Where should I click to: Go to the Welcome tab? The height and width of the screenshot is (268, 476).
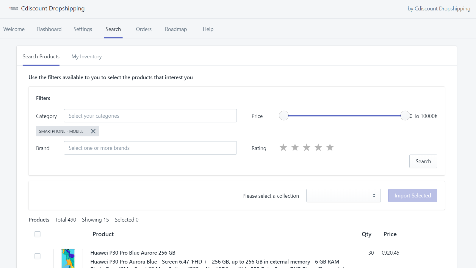pyautogui.click(x=14, y=29)
